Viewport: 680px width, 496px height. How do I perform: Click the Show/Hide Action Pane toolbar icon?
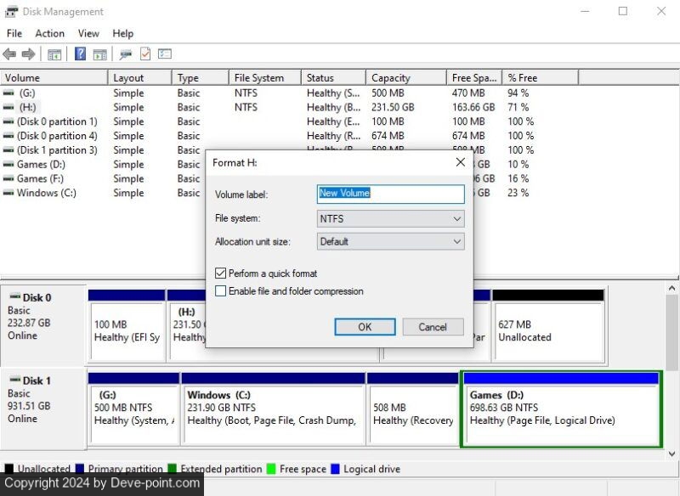pyautogui.click(x=99, y=54)
